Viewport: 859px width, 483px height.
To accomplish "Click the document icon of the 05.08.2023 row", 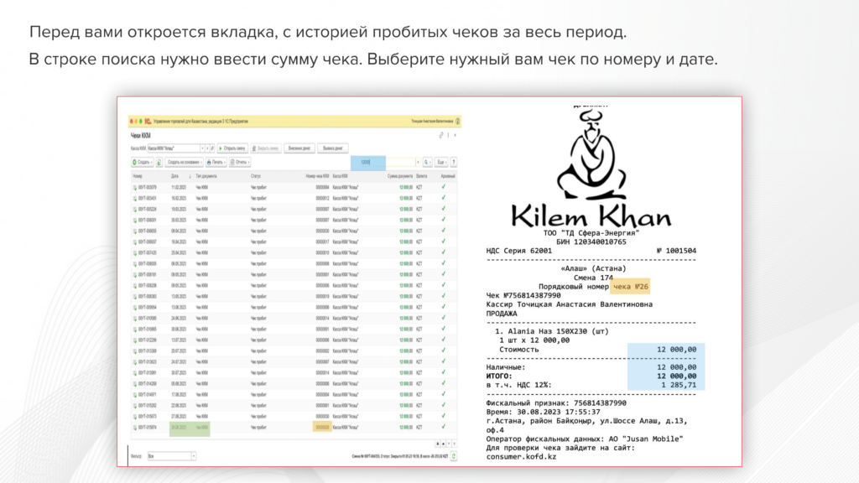I will point(135,384).
